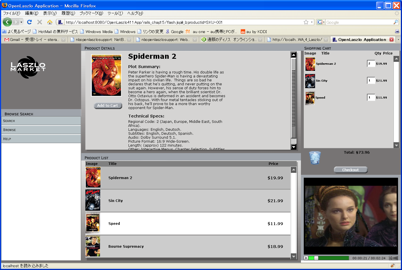Switch to the Gmail browser tab

35,40
